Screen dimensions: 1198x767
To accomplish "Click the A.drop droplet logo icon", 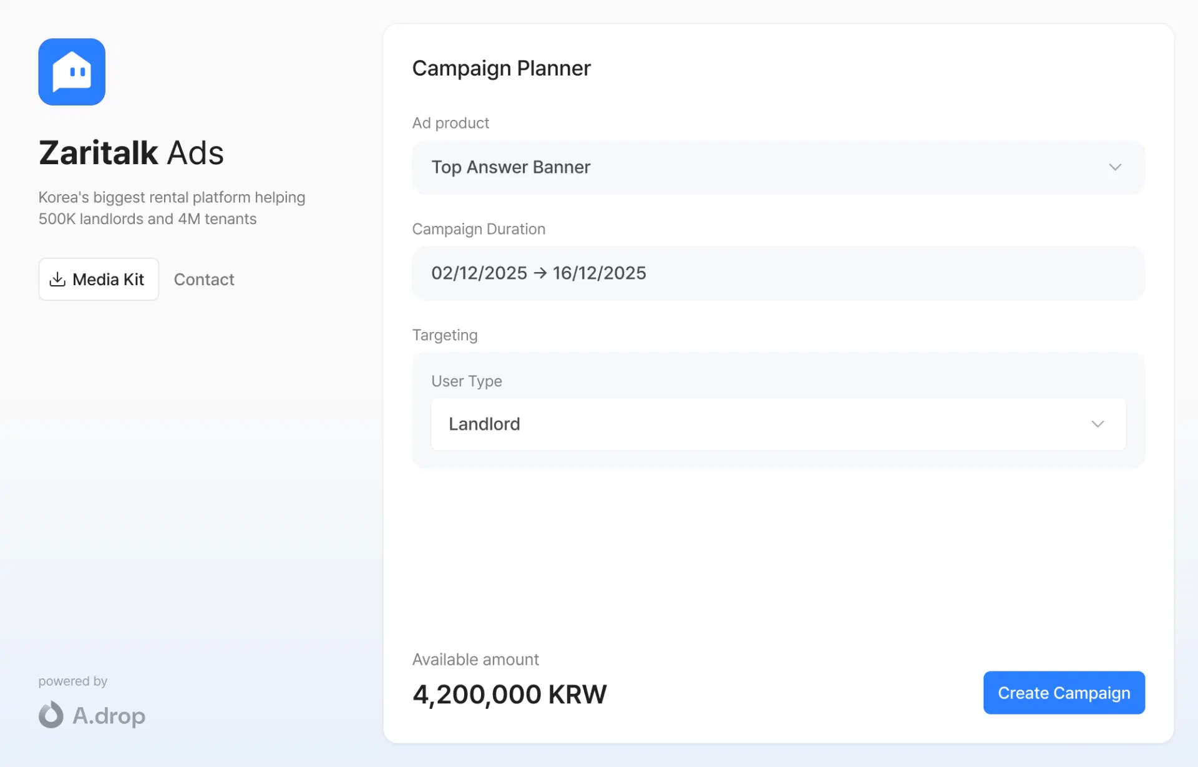I will (x=51, y=715).
